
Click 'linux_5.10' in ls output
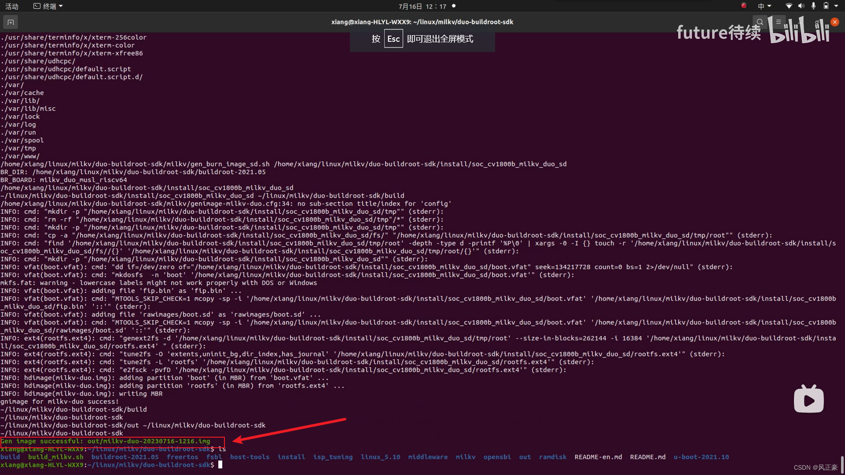click(x=380, y=457)
